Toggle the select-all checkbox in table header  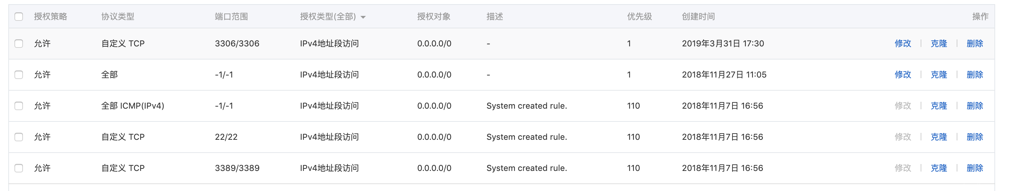(x=19, y=17)
